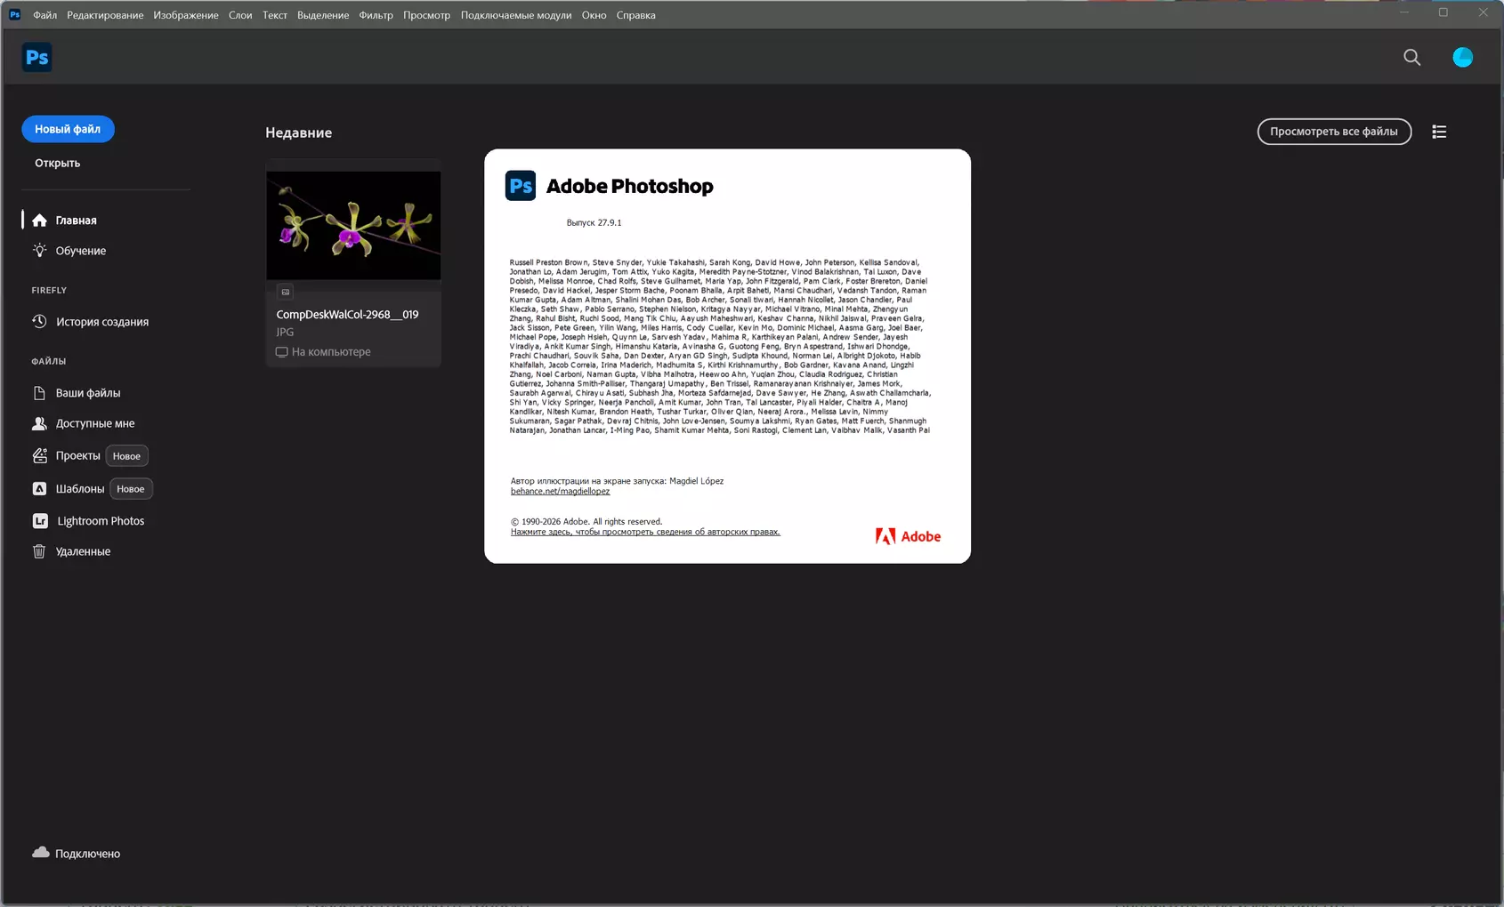Click the Ps icon in about dialog
The image size is (1504, 907).
(x=521, y=186)
